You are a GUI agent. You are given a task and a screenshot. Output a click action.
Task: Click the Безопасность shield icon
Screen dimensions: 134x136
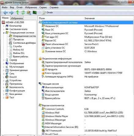point(7,87)
